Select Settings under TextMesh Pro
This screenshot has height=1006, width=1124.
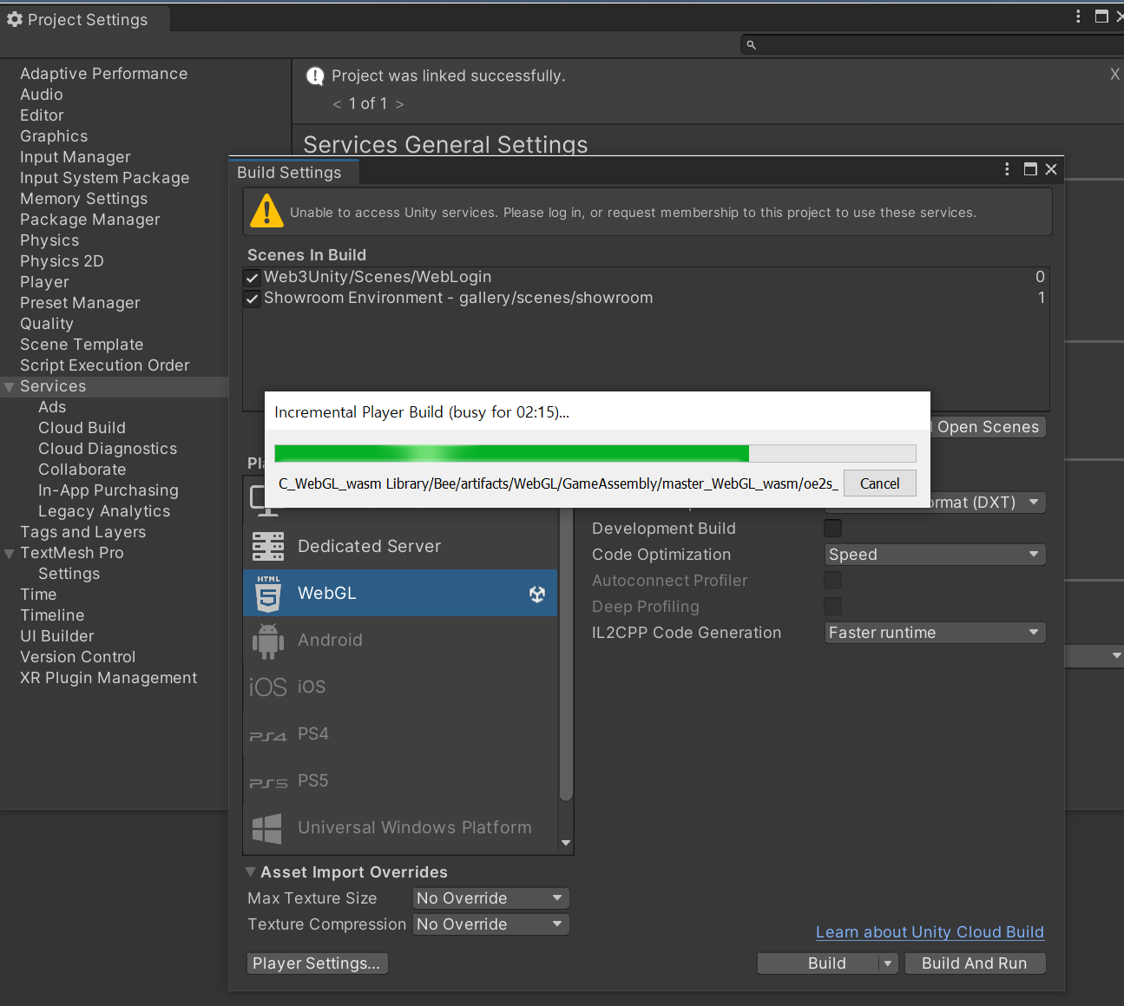[69, 574]
